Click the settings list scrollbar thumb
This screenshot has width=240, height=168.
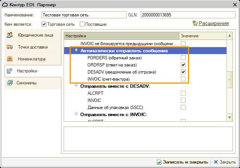pos(230,80)
